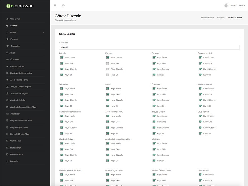Toggle the Filtre Düzenle checkbox
248x186 pixels.
107,69
